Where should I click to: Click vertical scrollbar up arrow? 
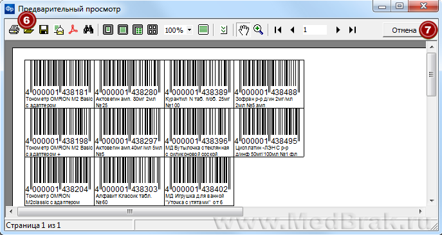coord(432,47)
